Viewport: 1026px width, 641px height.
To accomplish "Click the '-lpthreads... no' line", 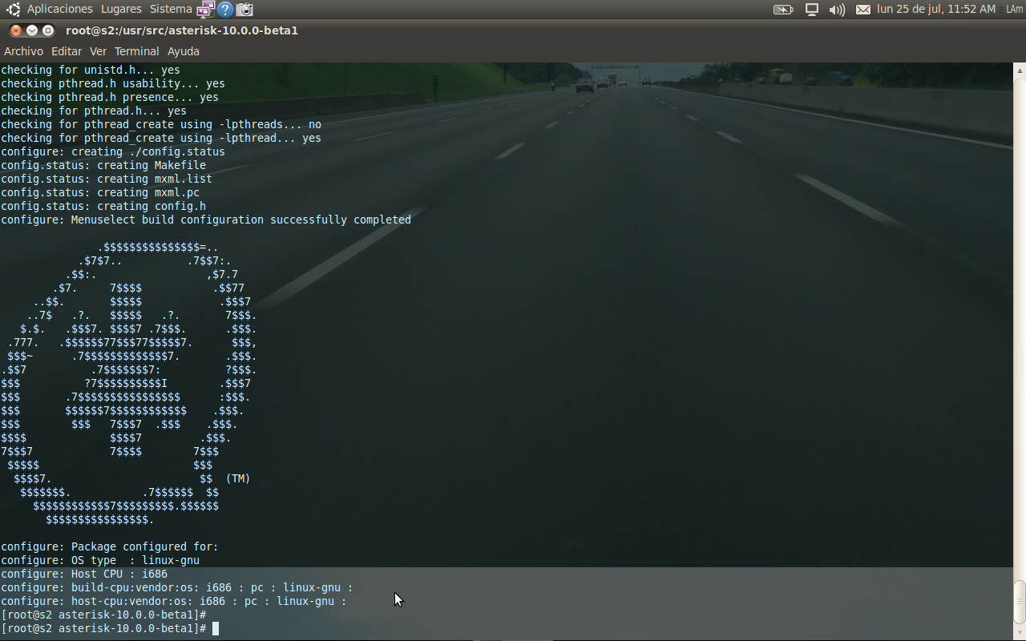I will (161, 124).
